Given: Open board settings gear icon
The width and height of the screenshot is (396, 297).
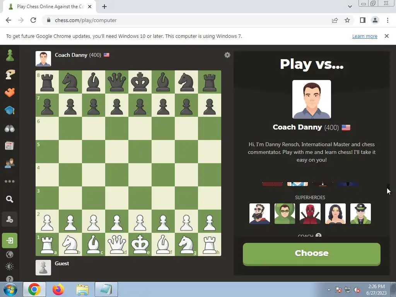Looking at the screenshot, I should click(227, 55).
